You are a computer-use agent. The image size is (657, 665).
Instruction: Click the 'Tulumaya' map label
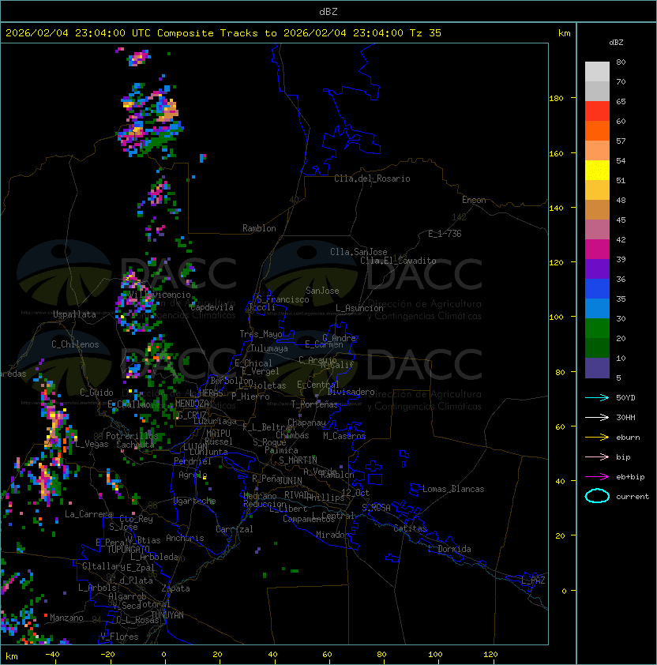(269, 348)
